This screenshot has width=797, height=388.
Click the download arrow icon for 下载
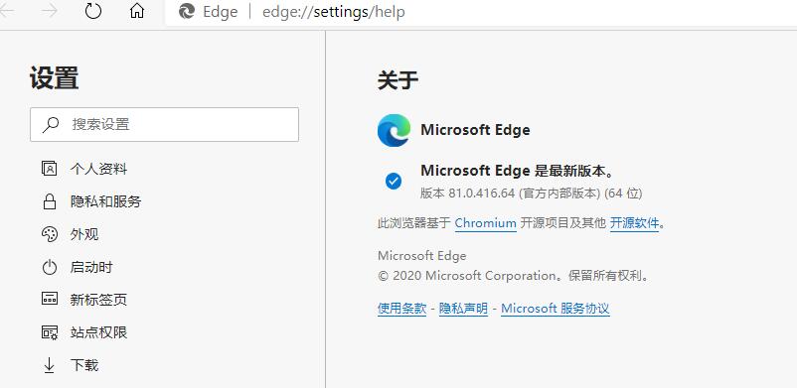pos(50,365)
